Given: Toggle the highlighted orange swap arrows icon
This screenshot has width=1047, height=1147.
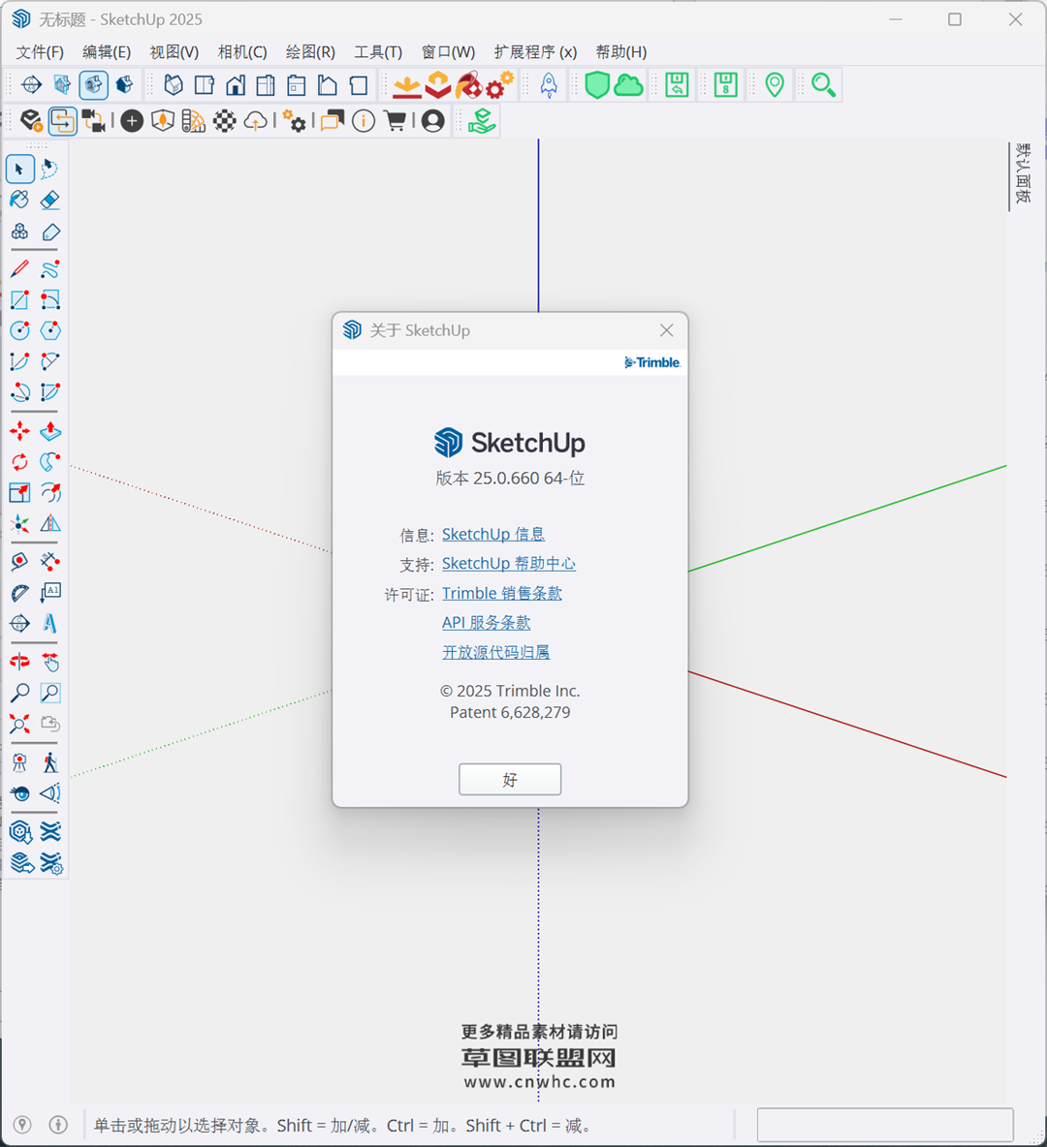Looking at the screenshot, I should 62,121.
